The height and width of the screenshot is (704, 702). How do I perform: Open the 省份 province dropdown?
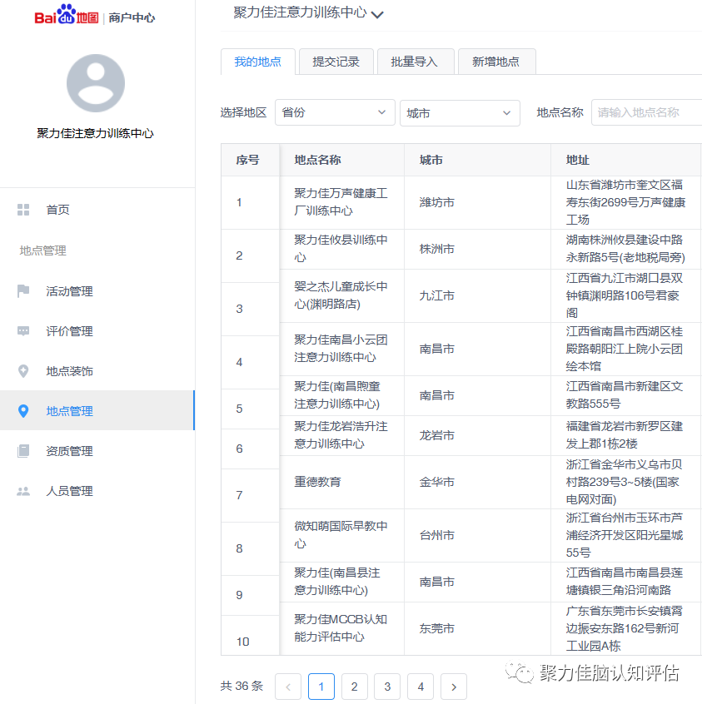click(334, 112)
